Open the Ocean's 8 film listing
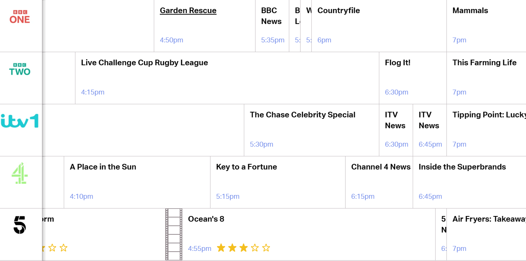This screenshot has height=261, width=526. click(206, 219)
